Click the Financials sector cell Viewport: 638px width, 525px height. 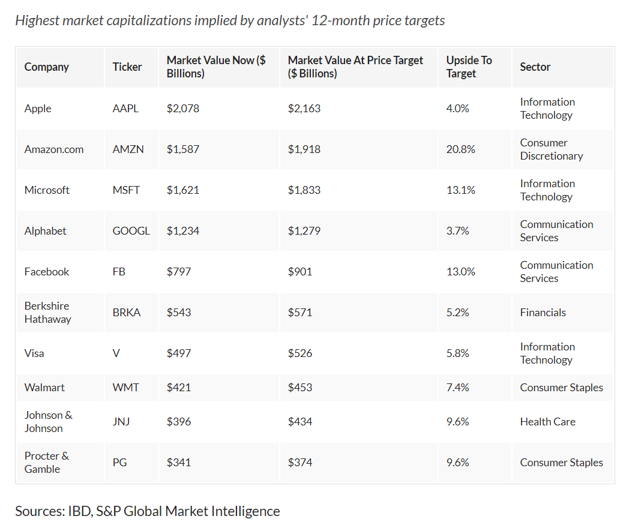(x=543, y=313)
